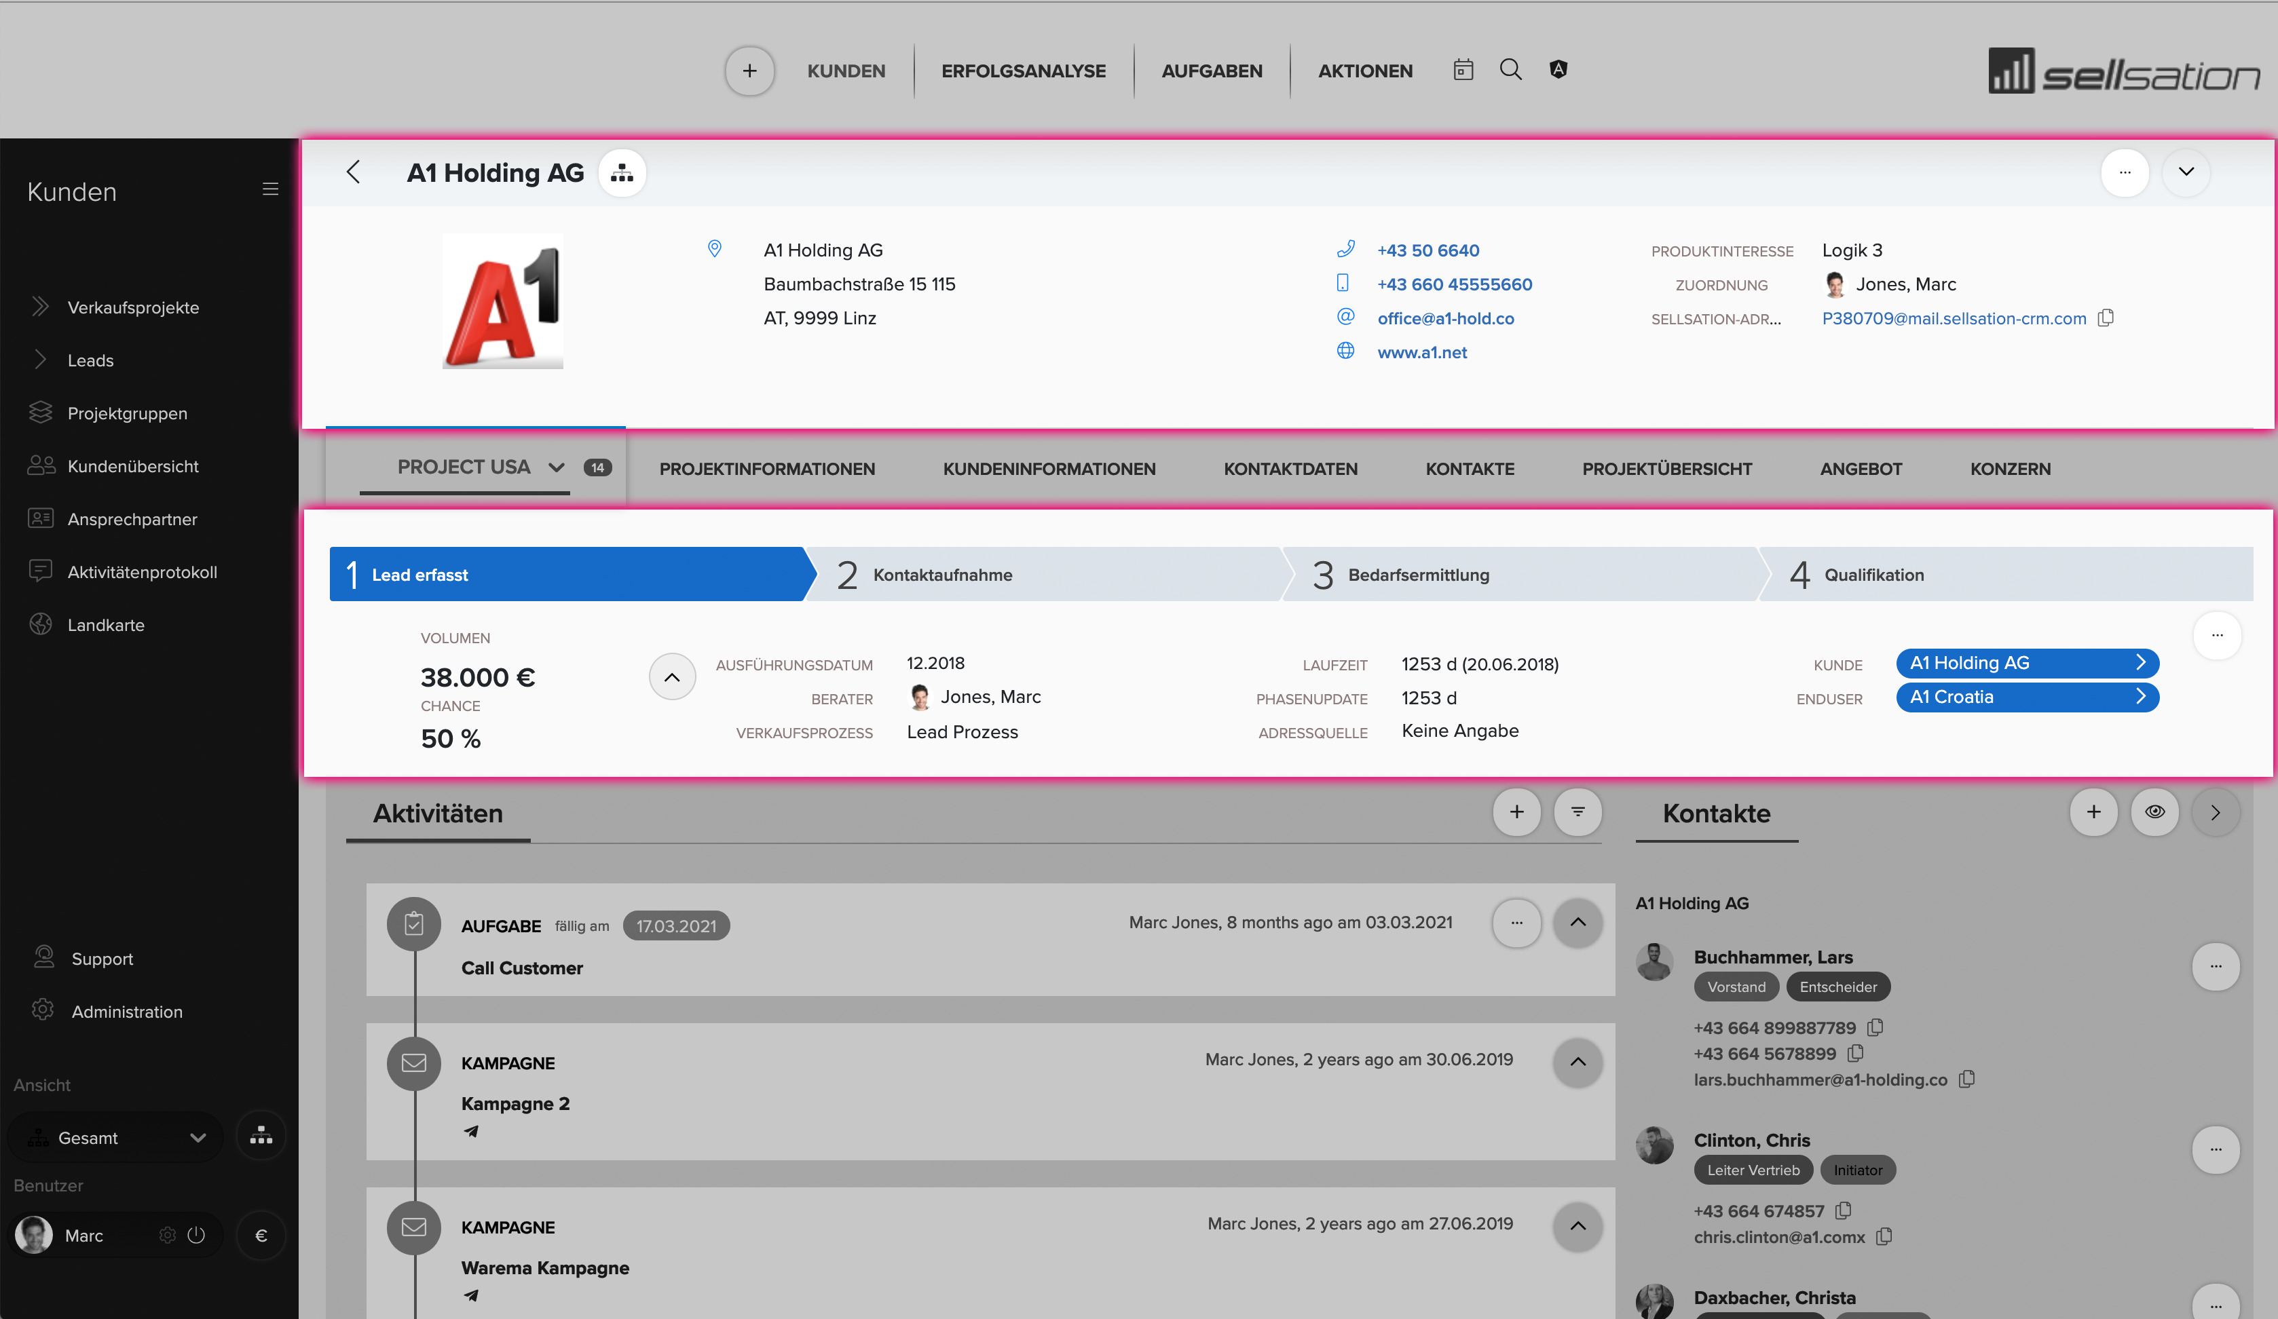Click the power icon next to Marc

196,1234
